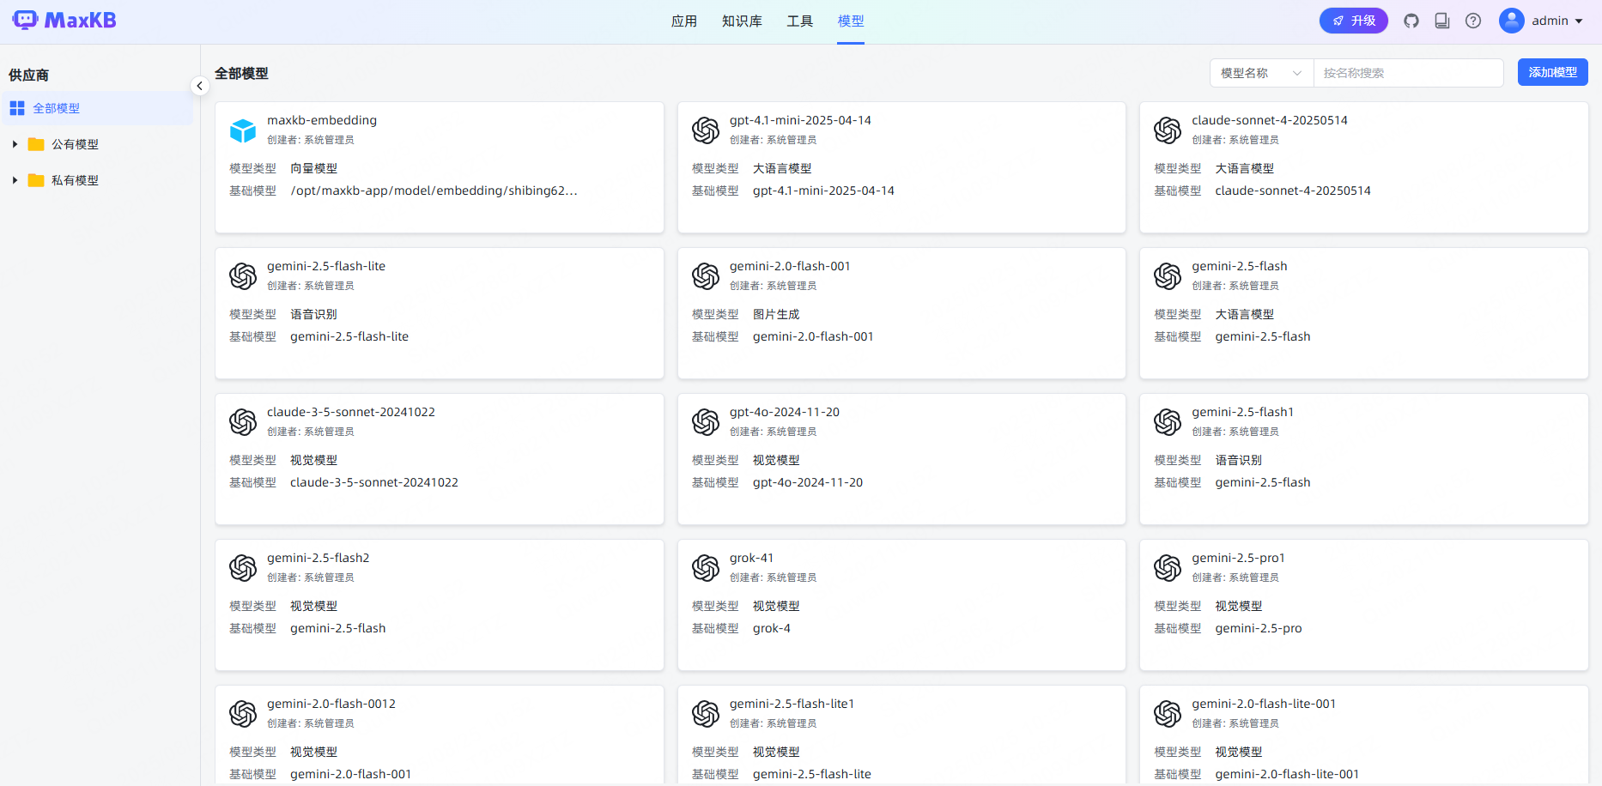
Task: Open the gemini-2.0-flash-0012 card title
Action: point(331,704)
